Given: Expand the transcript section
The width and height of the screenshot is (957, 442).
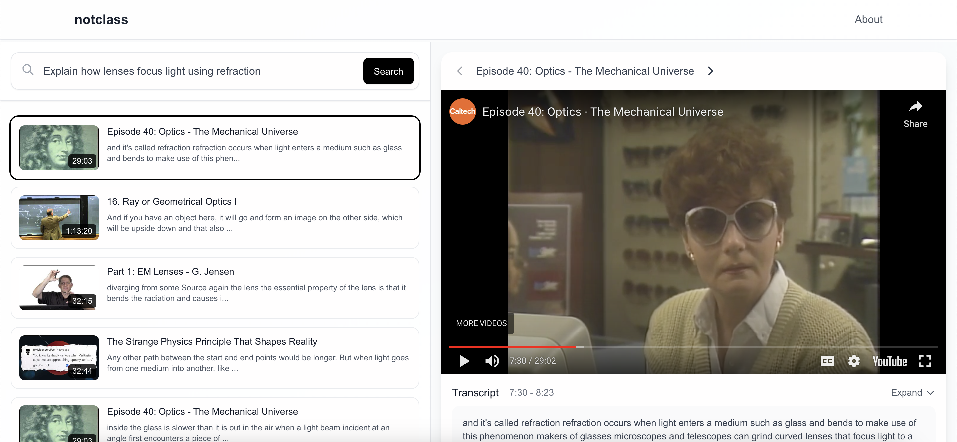Looking at the screenshot, I should 912,392.
